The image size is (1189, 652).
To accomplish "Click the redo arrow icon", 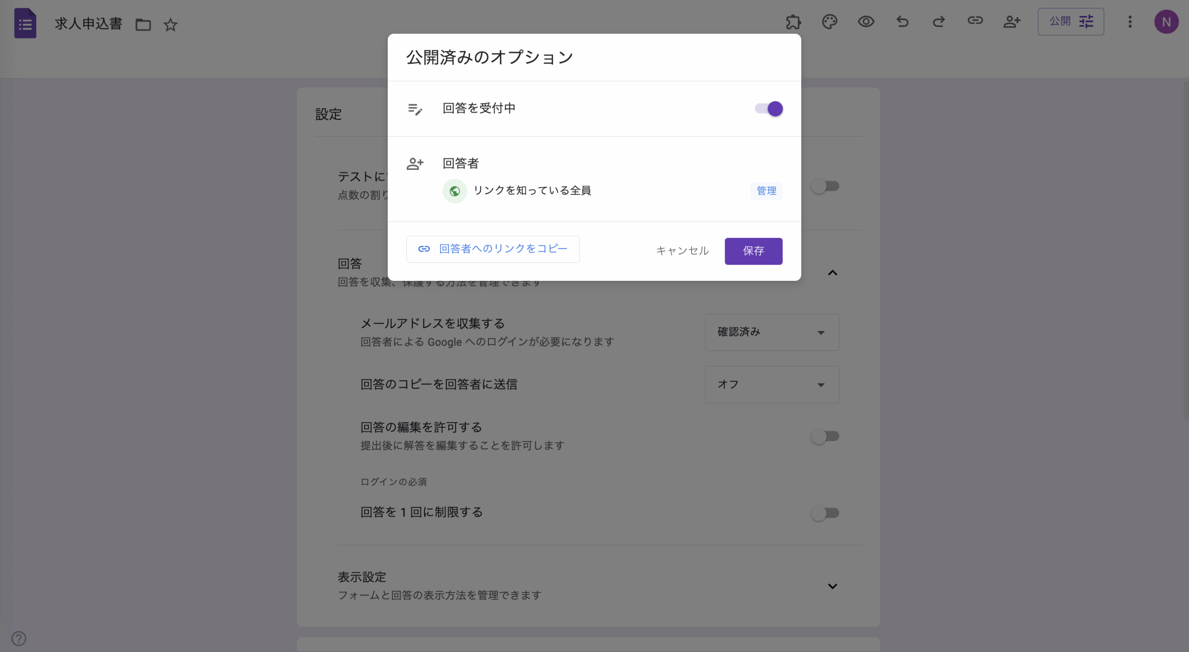I will [x=939, y=22].
